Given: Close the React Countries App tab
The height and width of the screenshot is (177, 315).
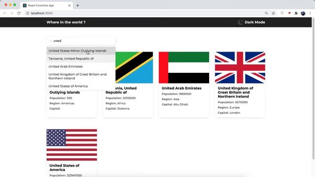Looking at the screenshot, I should point(69,5).
